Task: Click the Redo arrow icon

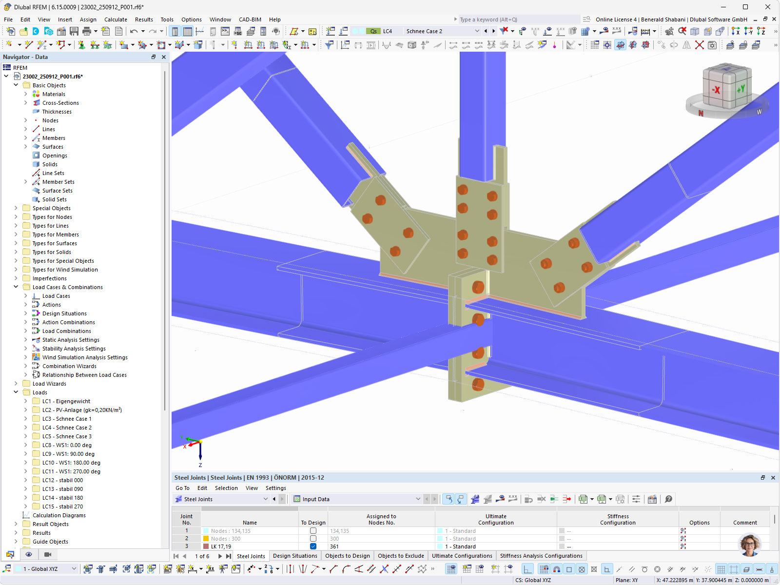Action: (x=153, y=31)
